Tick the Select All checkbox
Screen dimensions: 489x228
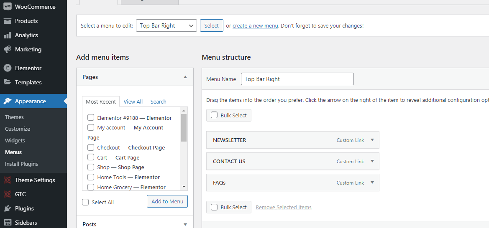[86, 202]
